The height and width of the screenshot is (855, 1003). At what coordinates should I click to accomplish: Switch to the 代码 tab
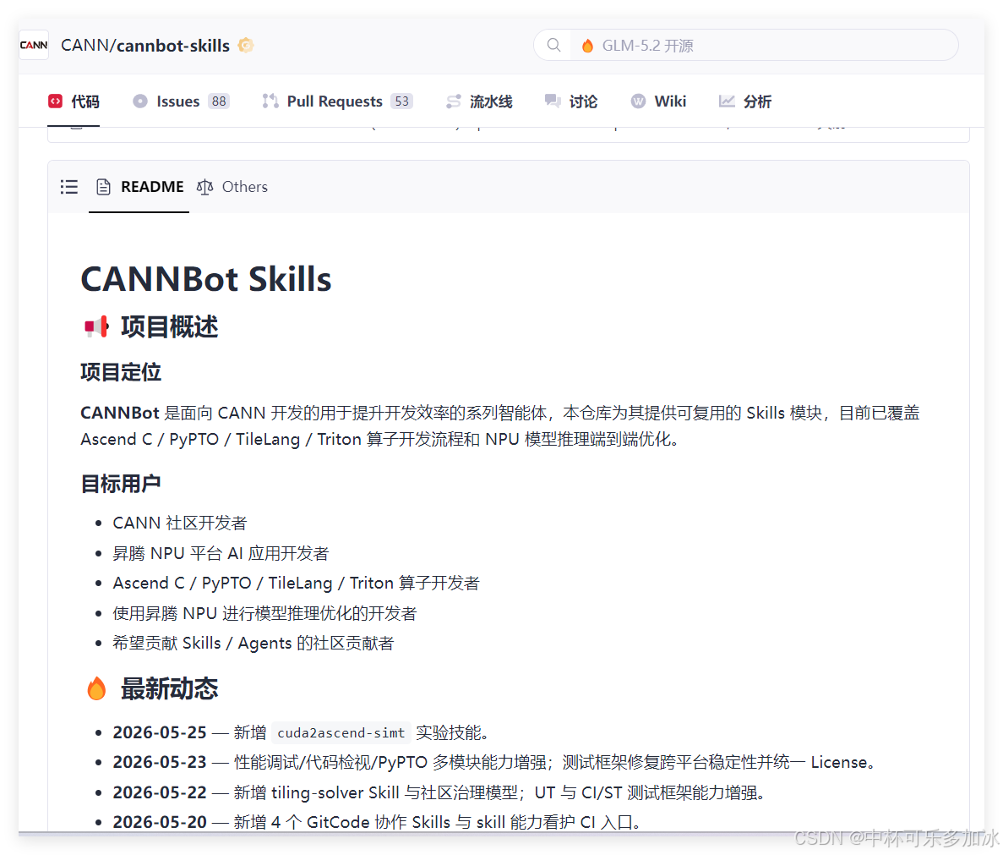(x=74, y=101)
